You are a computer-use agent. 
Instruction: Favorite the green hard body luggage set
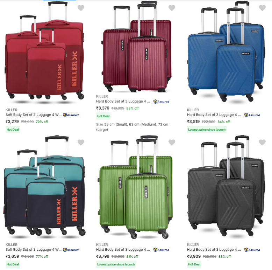(x=172, y=142)
